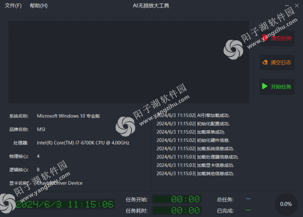Click the orange eraser icon on 清空日志
This screenshot has height=217, width=303.
(265, 62)
